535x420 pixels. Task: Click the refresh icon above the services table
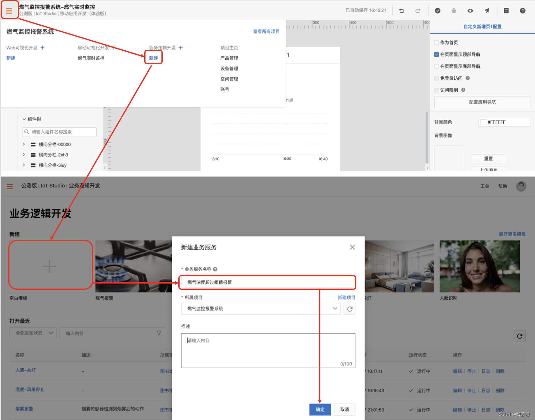click(520, 336)
